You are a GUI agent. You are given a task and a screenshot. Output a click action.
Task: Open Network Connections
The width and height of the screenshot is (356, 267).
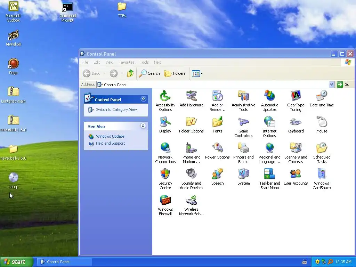(x=165, y=153)
